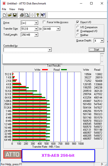Click the New document toolbar icon
Screen dimensions: 108x166
4,15
